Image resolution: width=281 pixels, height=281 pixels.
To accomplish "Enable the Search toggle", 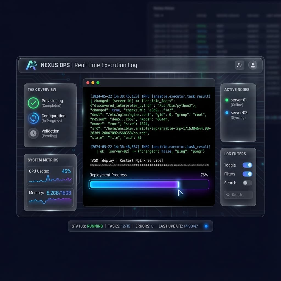I will [247, 183].
